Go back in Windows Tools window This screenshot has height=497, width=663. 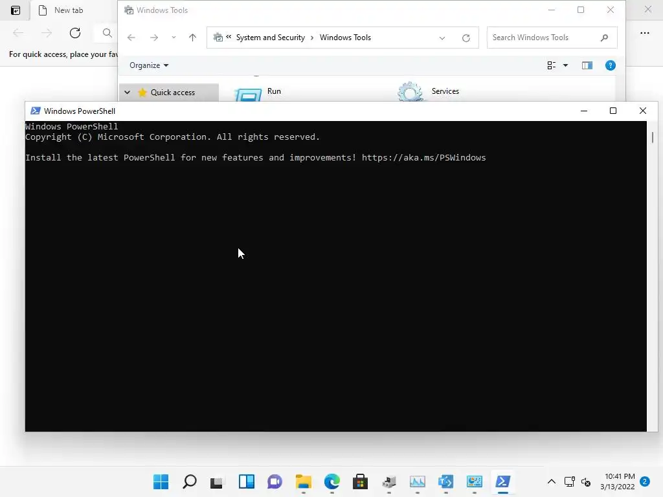click(131, 38)
